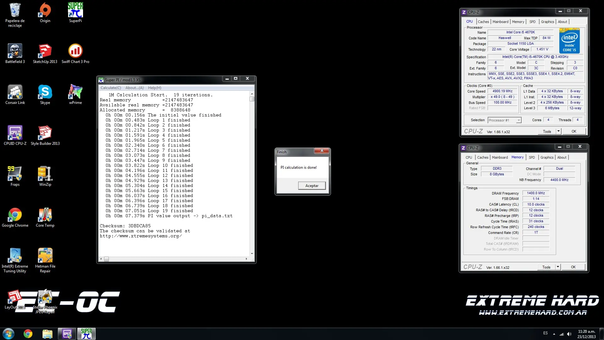Click scroll-up arrow in Super PI output
Screen dimensions: 604x340
[x=252, y=94]
